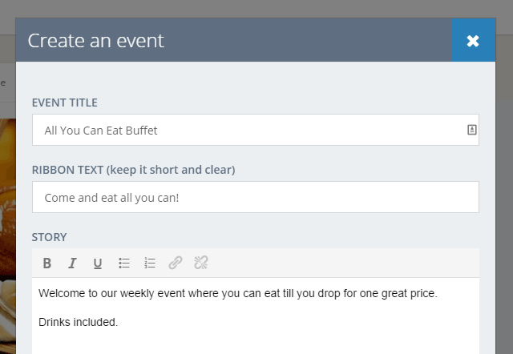This screenshot has height=354, width=513.
Task: Insert a numbered list in the story
Action: [150, 263]
